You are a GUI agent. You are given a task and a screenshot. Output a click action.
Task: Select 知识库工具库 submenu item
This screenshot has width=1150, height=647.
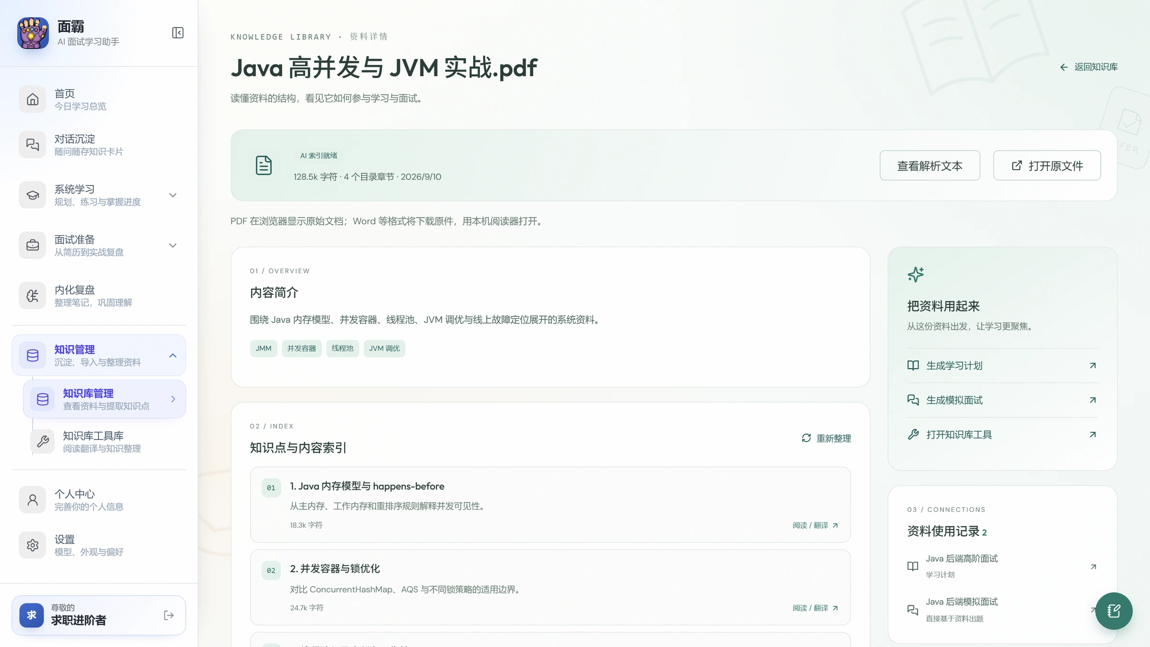click(x=104, y=441)
